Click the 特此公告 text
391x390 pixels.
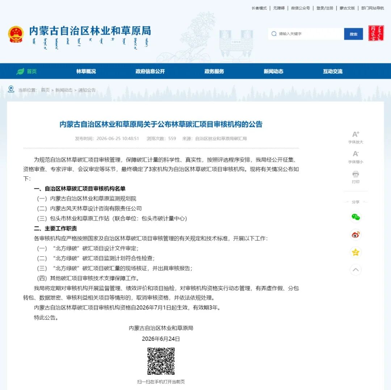(x=46, y=318)
